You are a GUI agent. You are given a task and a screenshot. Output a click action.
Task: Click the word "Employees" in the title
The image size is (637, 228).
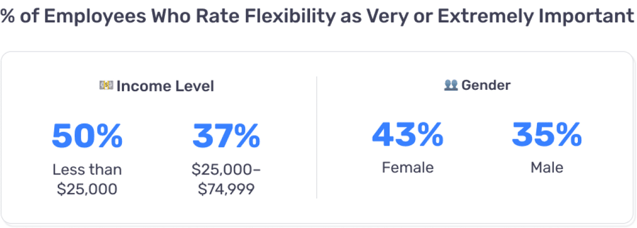click(x=95, y=17)
